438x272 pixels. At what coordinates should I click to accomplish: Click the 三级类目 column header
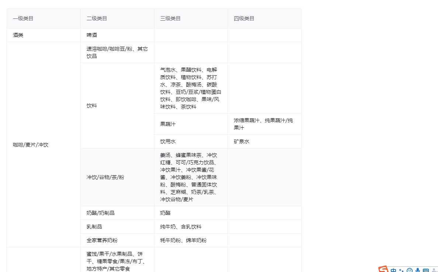tap(170, 18)
